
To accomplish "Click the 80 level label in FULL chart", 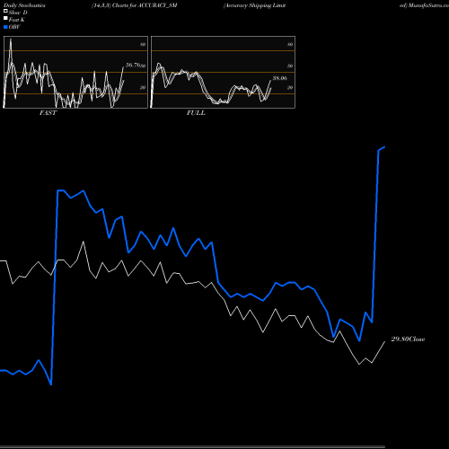I will click(x=290, y=44).
